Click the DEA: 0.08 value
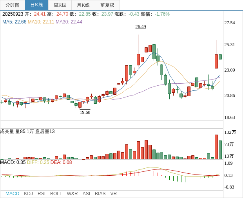 [61, 162]
